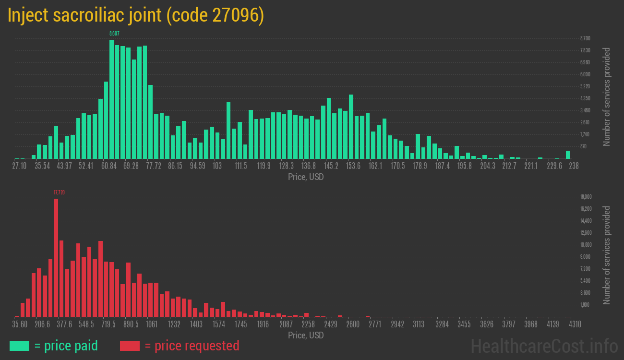Open the HealthcareCost.info watermark link

(544, 346)
